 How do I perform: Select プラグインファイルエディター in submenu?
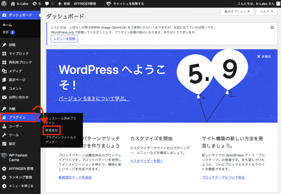click(61, 140)
